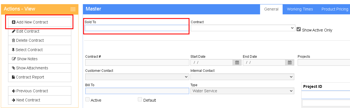Click the Select Contract pin icon
This screenshot has width=350, height=108.
point(13,50)
